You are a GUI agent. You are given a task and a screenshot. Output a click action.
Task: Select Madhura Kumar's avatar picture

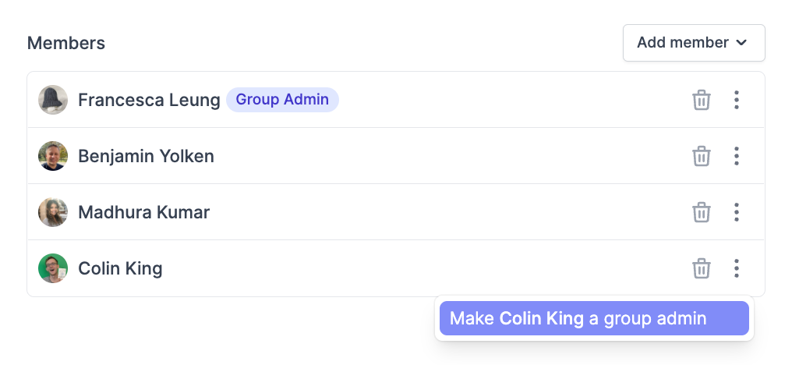(53, 212)
